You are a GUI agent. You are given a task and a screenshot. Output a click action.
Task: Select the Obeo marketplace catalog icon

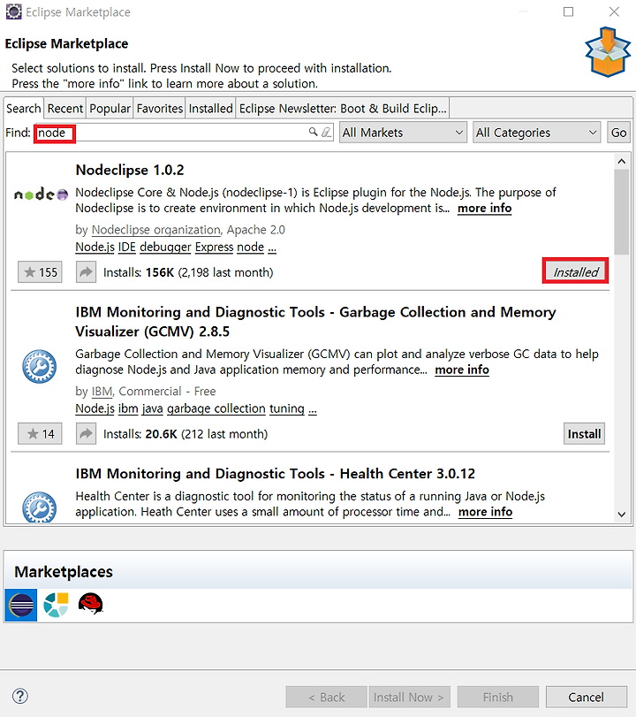[x=57, y=605]
